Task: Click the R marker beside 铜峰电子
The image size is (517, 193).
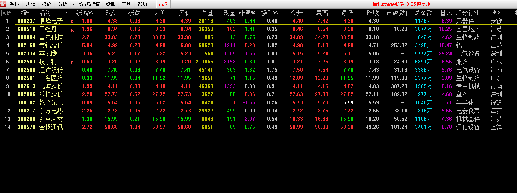Action: coord(72,22)
